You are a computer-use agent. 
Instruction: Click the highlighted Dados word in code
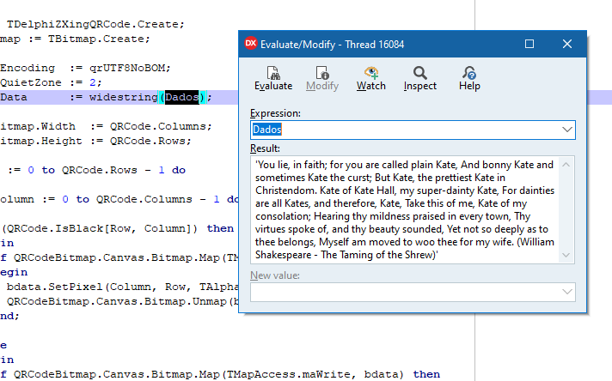tap(182, 97)
